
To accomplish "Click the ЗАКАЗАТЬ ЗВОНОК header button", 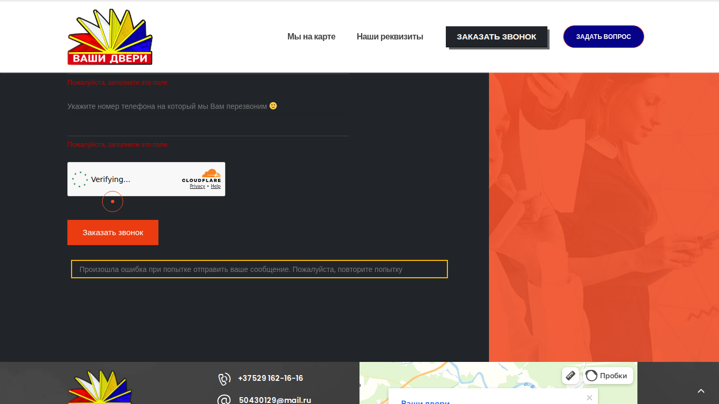I will (496, 37).
